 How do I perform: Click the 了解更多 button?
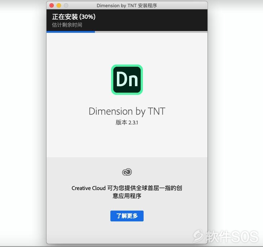click(127, 216)
